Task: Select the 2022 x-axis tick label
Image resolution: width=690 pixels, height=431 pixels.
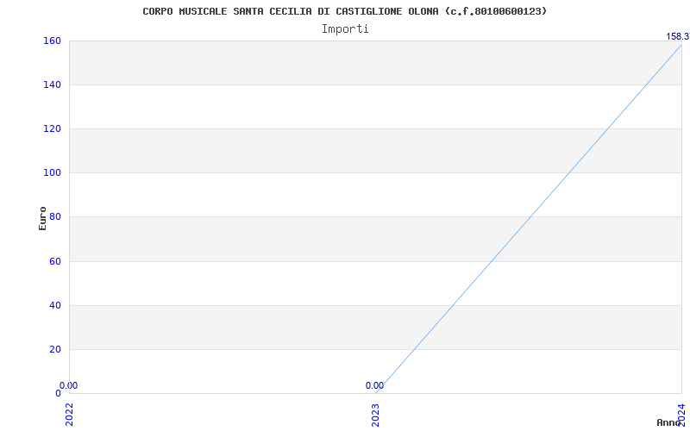Action: click(x=69, y=415)
